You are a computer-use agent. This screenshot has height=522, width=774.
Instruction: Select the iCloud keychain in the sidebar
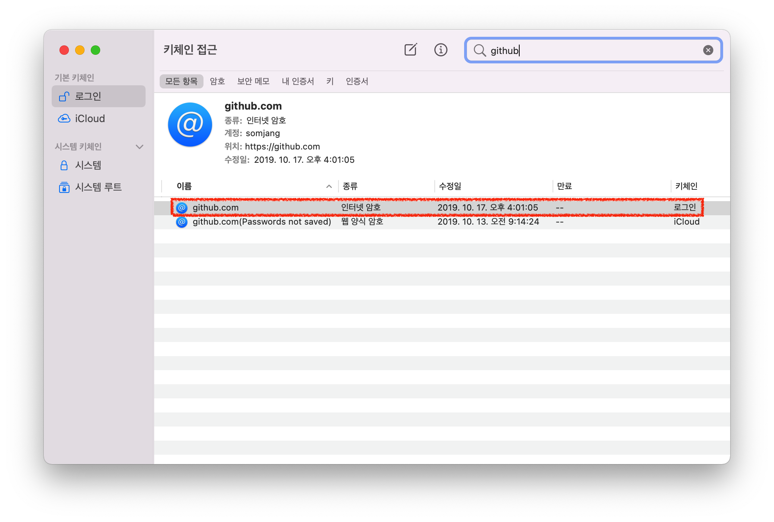pyautogui.click(x=99, y=119)
